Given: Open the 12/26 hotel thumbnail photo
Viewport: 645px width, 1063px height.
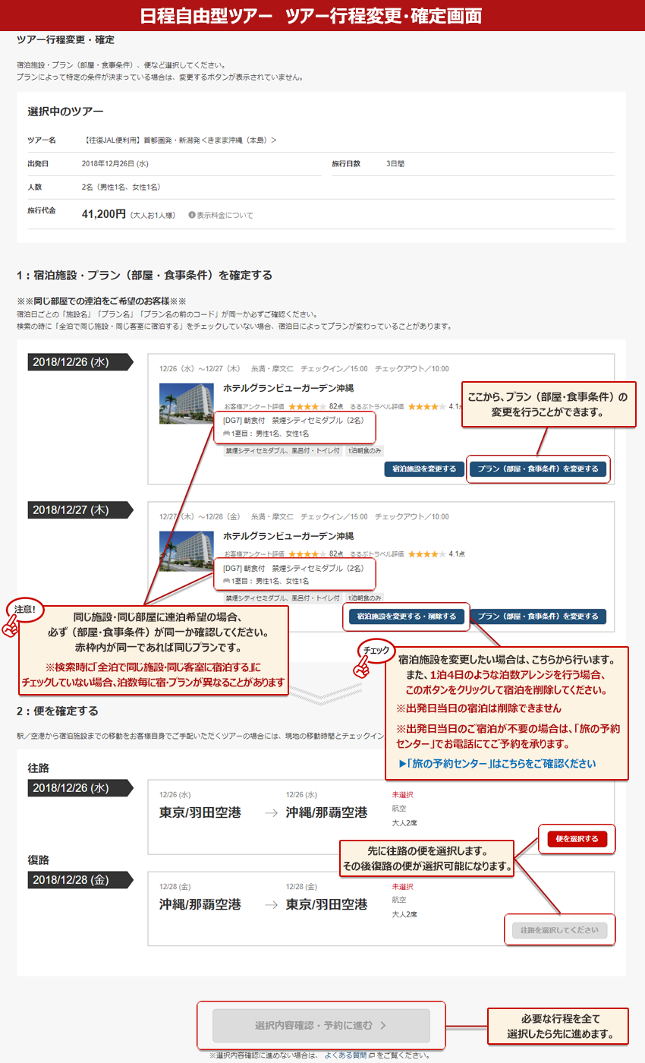Looking at the screenshot, I should click(187, 403).
